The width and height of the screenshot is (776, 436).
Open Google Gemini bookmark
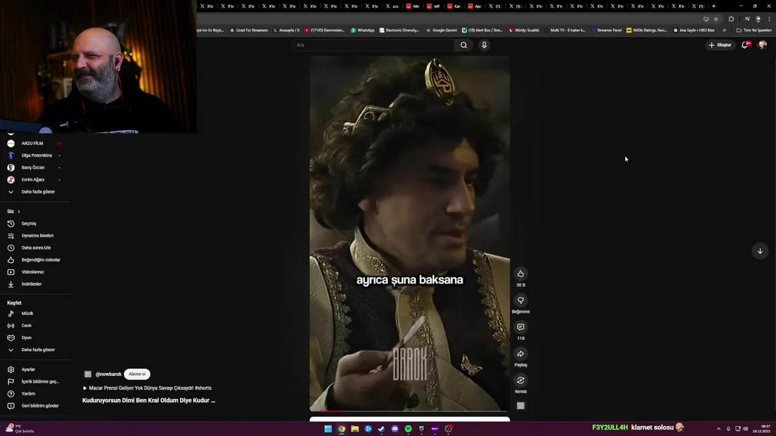[441, 30]
